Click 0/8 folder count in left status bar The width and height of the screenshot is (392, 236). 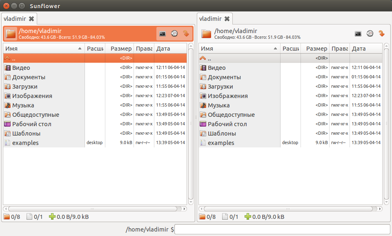pyautogui.click(x=16, y=217)
